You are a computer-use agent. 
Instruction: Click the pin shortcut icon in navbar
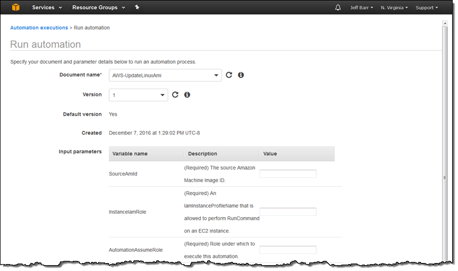(137, 7)
